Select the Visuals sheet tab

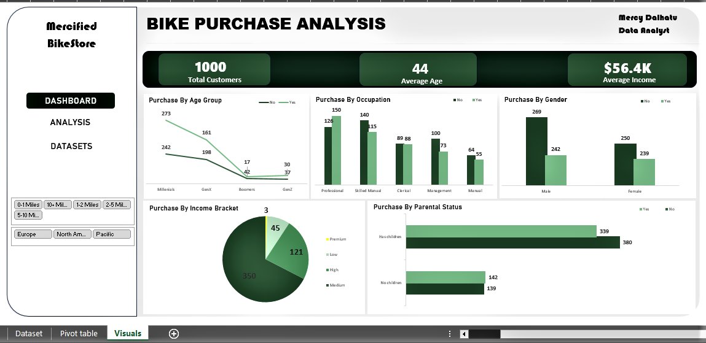pos(128,333)
